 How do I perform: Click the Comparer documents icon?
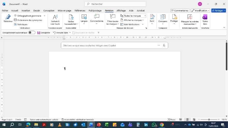pyautogui.click(x=163, y=17)
